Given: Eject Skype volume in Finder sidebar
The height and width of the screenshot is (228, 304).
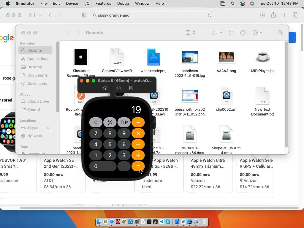Looking at the screenshot, I should pos(47,128).
